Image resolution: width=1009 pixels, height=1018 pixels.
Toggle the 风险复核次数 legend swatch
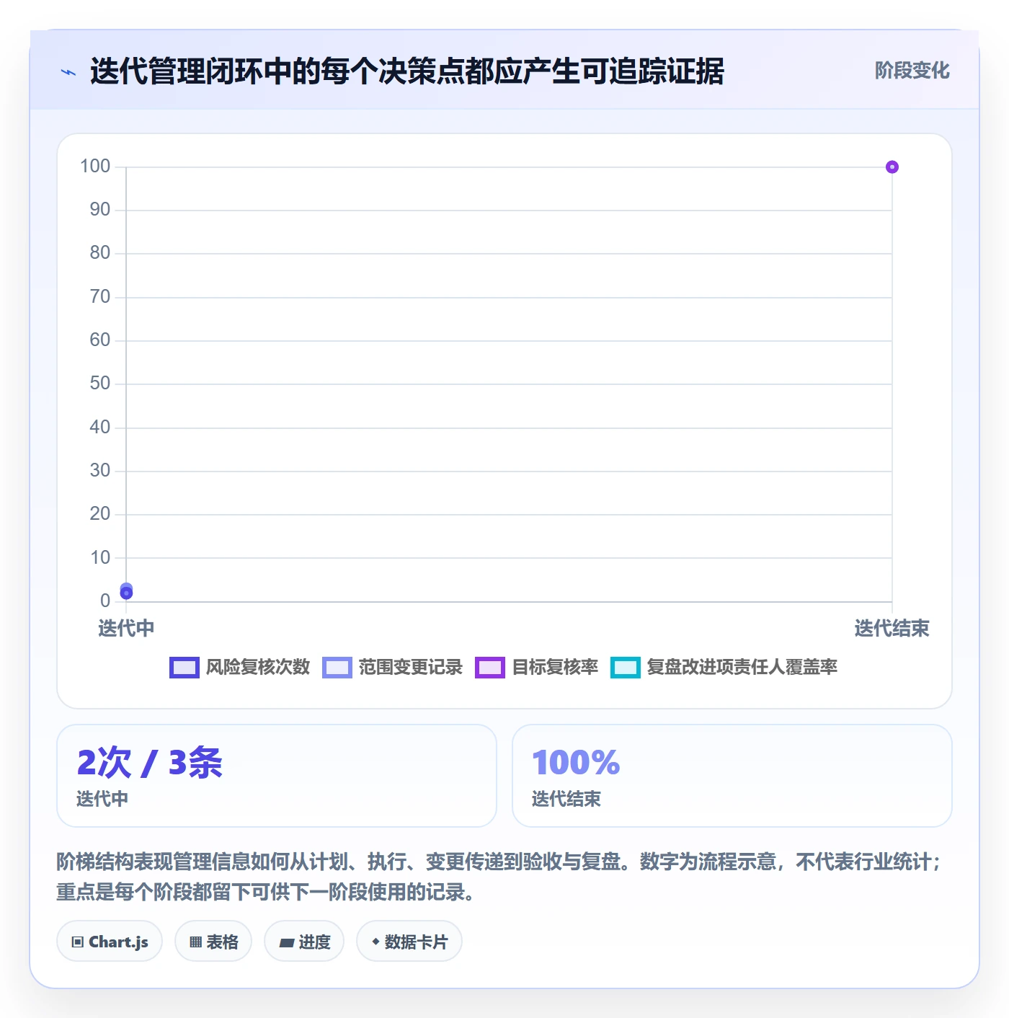pyautogui.click(x=184, y=668)
